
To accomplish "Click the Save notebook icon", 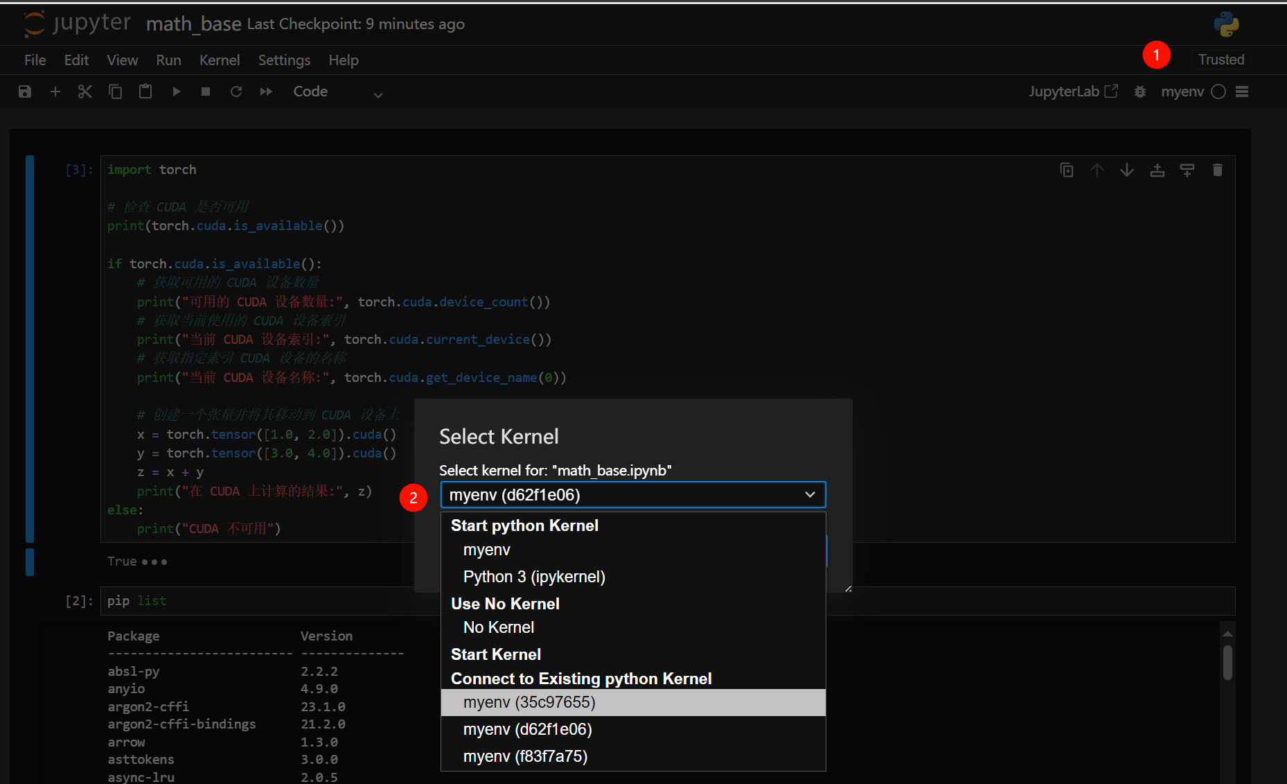I will [x=25, y=92].
